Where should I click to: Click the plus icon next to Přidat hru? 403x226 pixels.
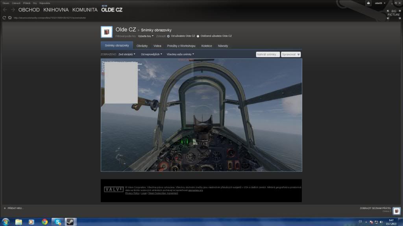point(5,208)
